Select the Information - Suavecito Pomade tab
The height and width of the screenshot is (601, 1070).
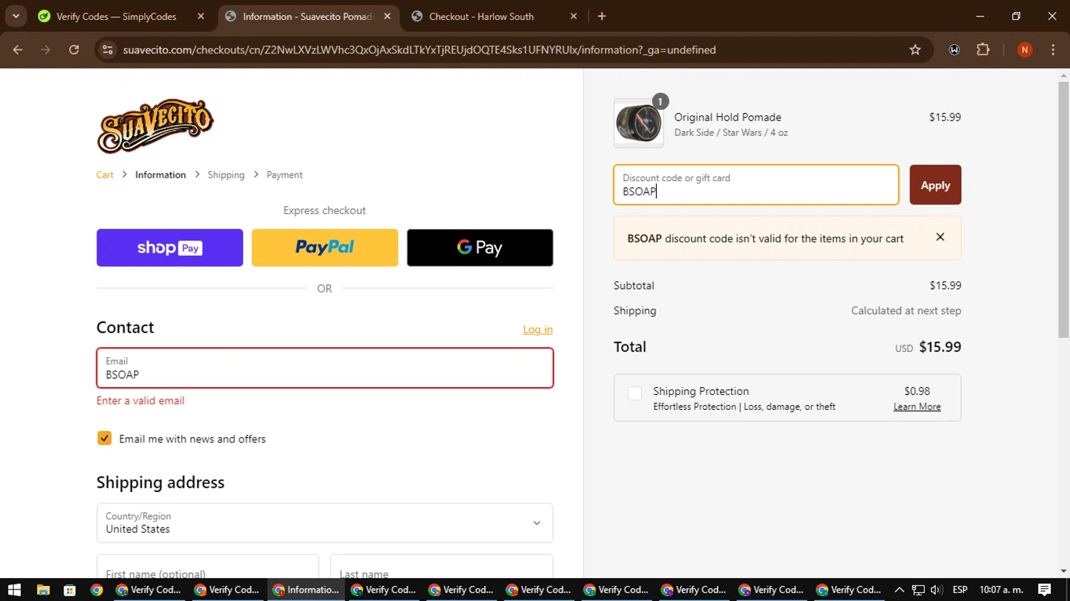coord(307,16)
